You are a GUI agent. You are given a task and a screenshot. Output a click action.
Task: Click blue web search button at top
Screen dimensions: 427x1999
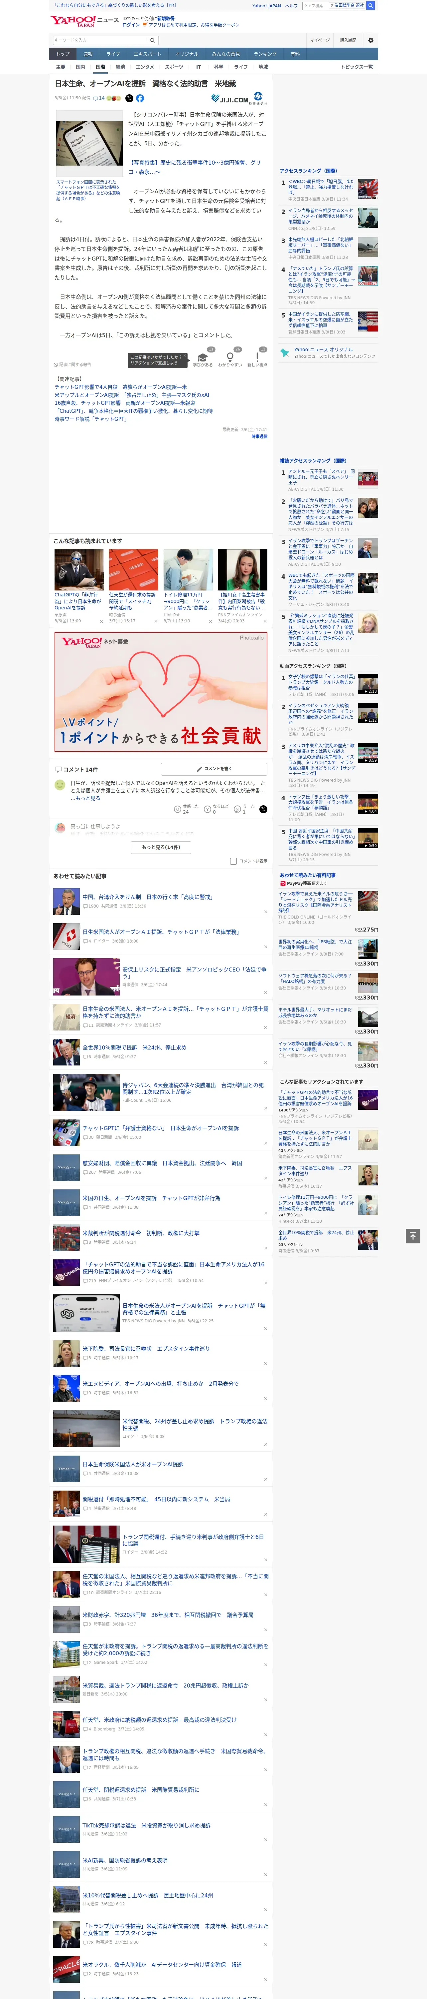tap(370, 5)
